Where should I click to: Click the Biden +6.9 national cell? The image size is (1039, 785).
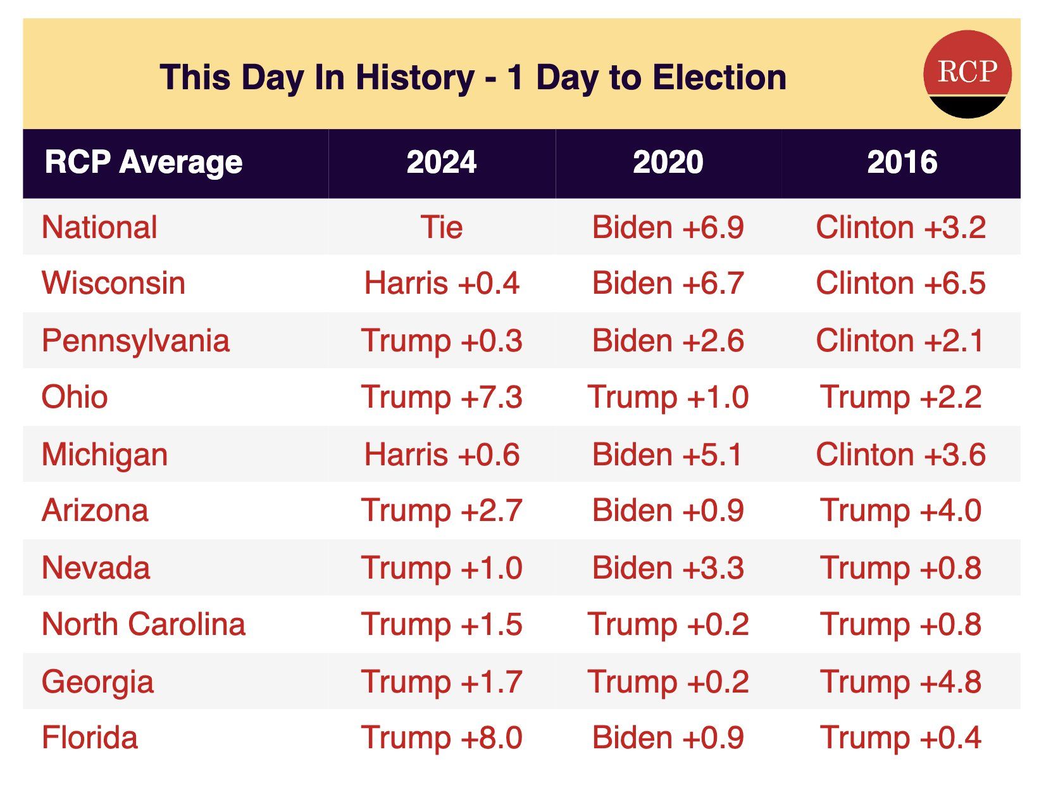coord(668,227)
